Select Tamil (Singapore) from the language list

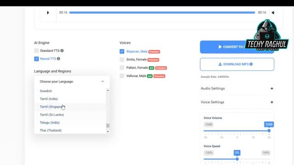(x=70, y=107)
